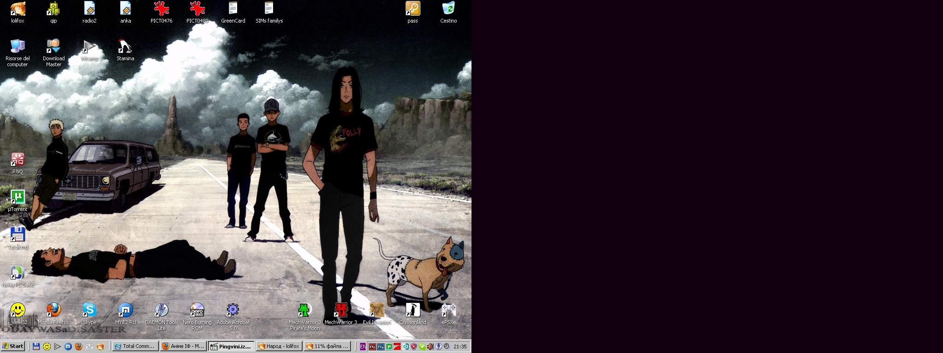Click the µTorrent tray icon
The width and height of the screenshot is (943, 353).
(389, 347)
